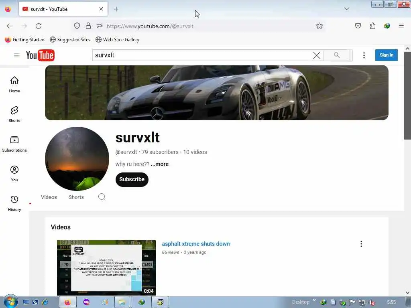Image resolution: width=411 pixels, height=308 pixels.
Task: Click the channel banner car image
Action: [x=216, y=93]
